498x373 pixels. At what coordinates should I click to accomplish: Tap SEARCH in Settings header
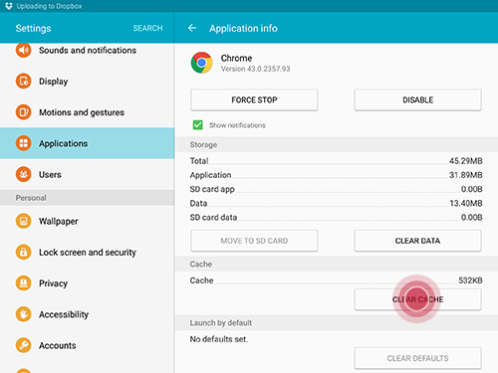click(147, 28)
